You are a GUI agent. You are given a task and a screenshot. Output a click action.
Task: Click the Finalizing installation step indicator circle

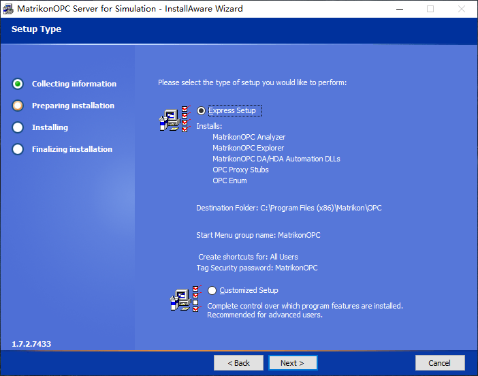click(18, 149)
